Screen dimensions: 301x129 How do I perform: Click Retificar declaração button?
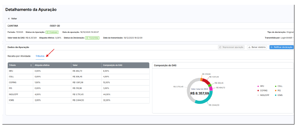[281, 47]
